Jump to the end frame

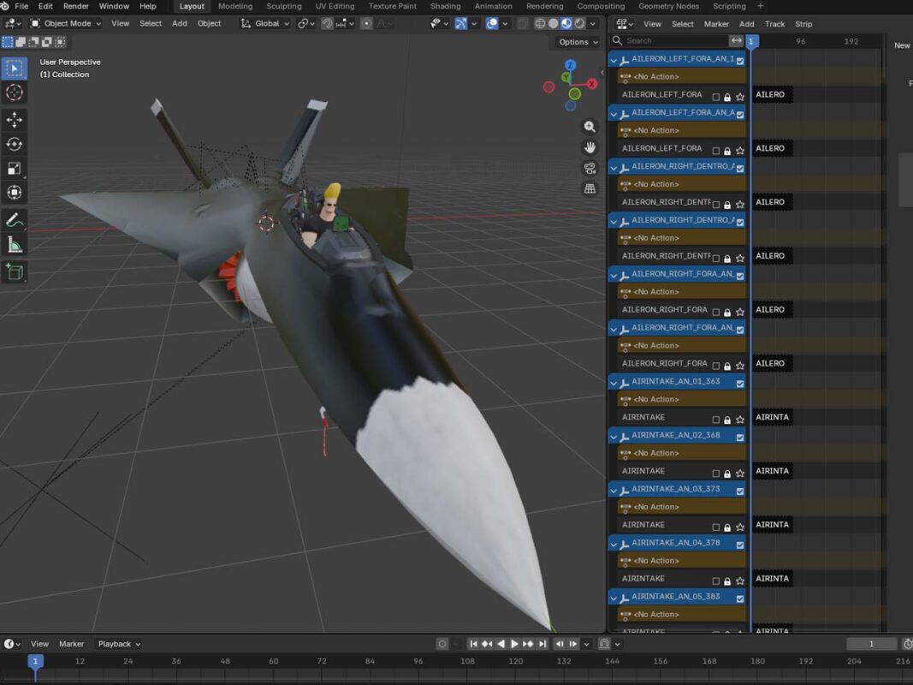[x=542, y=644]
